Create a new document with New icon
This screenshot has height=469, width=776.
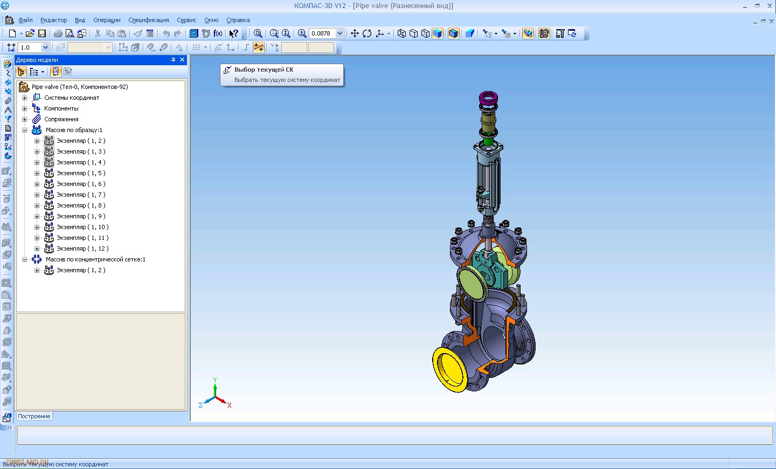click(12, 33)
